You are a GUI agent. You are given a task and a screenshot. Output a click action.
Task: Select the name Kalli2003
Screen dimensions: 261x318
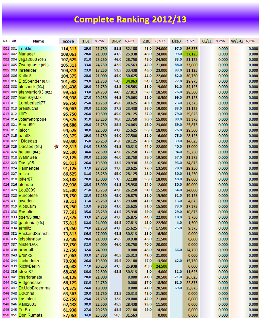pyautogui.click(x=28, y=304)
